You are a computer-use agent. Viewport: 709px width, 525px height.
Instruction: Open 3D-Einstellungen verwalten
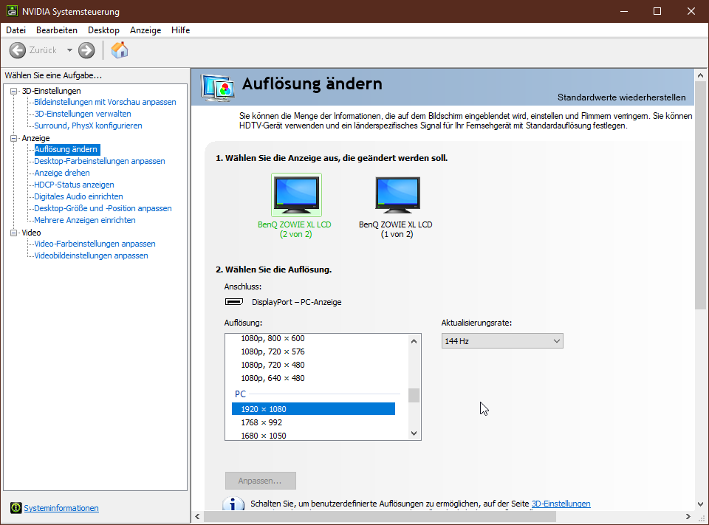(83, 114)
